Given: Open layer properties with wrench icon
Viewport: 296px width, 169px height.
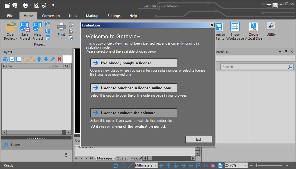Looking at the screenshot, I should point(53,59).
